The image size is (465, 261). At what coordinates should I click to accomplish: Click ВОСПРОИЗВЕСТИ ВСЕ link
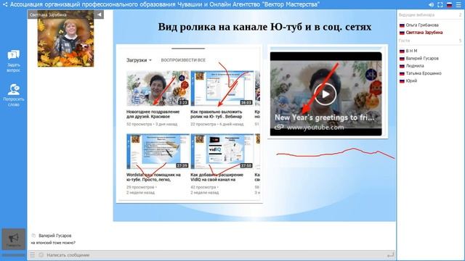(x=183, y=60)
